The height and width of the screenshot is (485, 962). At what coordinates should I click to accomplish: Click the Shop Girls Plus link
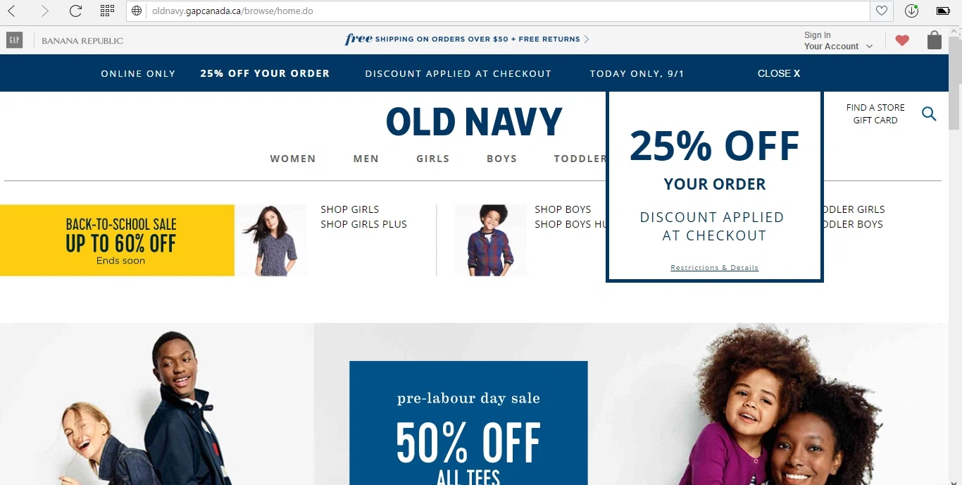point(363,224)
